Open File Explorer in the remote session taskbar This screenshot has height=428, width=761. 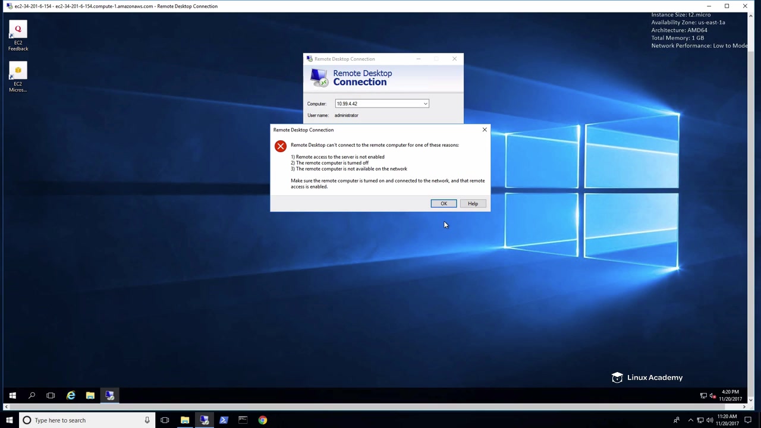pos(90,395)
